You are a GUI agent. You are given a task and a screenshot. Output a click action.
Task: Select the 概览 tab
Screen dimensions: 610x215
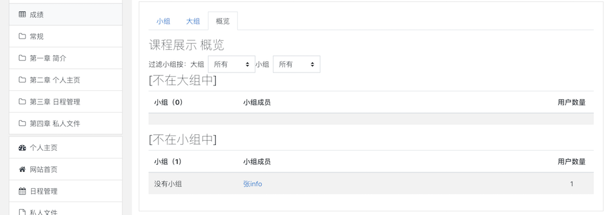(x=223, y=21)
